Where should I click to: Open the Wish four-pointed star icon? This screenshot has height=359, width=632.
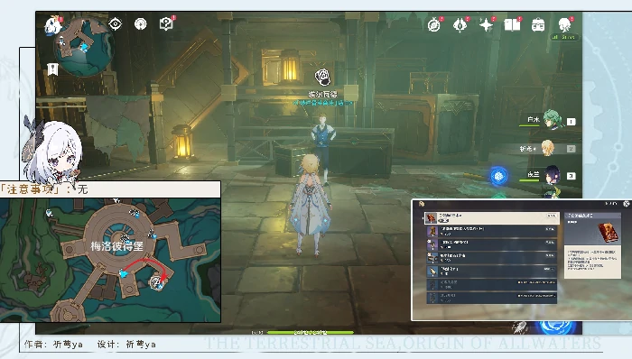(486, 25)
